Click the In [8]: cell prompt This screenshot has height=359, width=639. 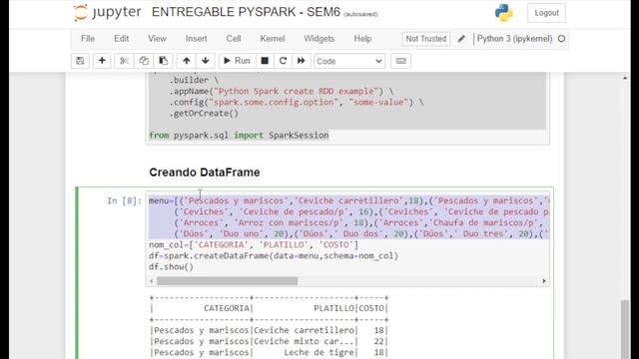(x=124, y=200)
